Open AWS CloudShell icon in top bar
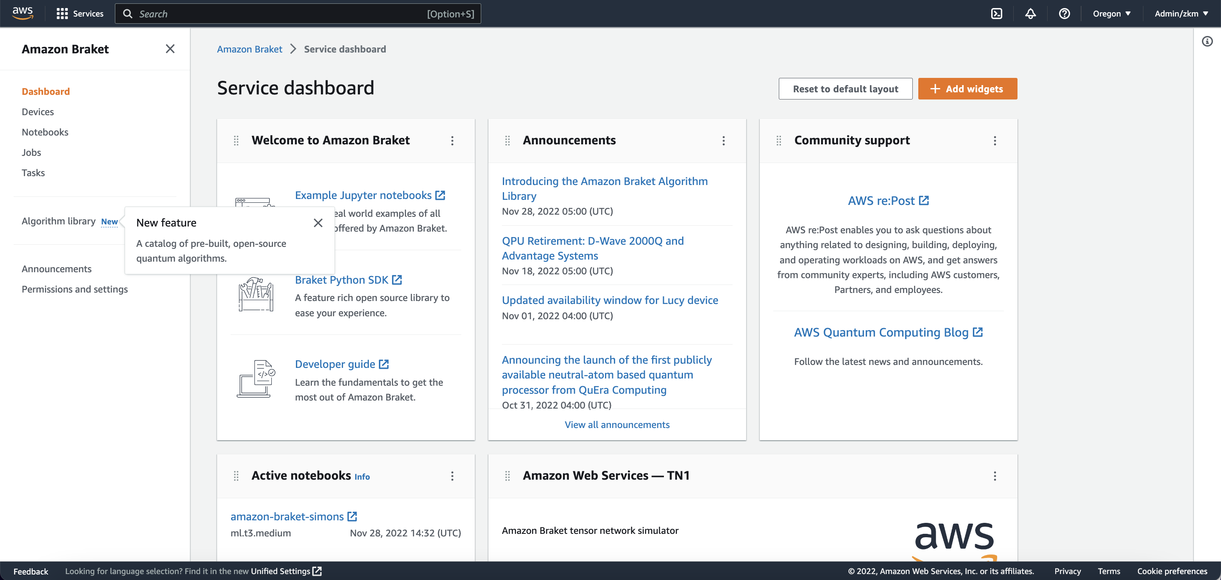This screenshot has width=1221, height=580. click(x=996, y=14)
